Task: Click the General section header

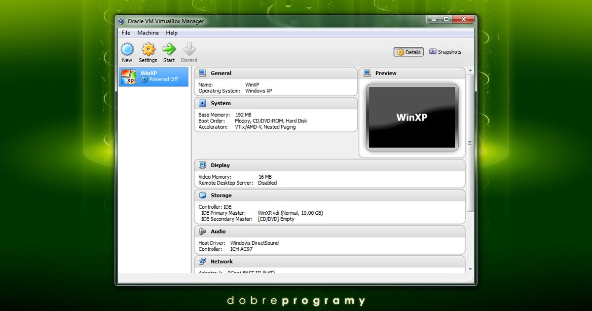Action: click(x=276, y=73)
